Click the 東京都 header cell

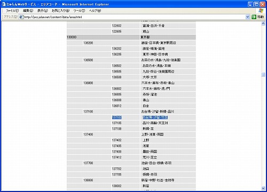pos(168,37)
